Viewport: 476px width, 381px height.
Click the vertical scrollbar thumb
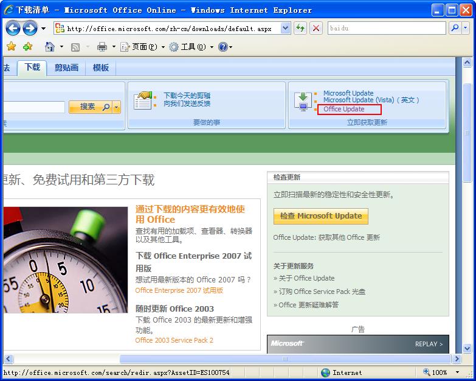(x=467, y=133)
